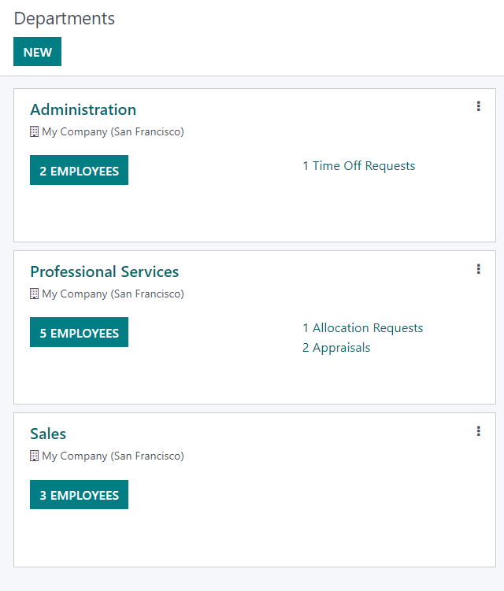Click Professional Services' My Company (San Francisco) label

(x=113, y=294)
